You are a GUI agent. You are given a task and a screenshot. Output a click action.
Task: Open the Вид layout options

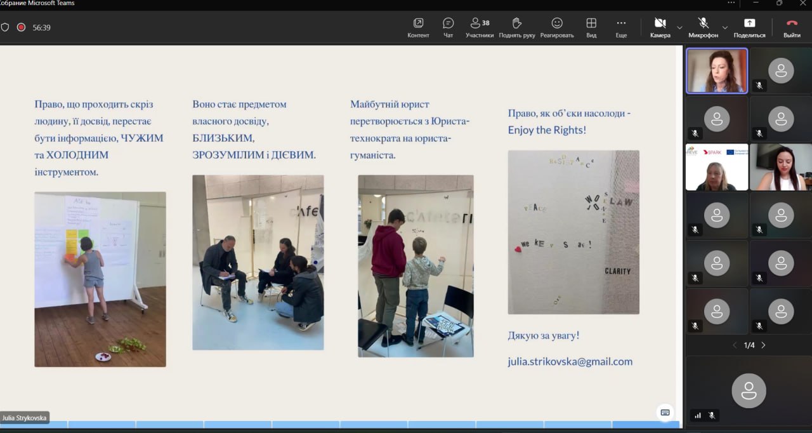(x=591, y=27)
